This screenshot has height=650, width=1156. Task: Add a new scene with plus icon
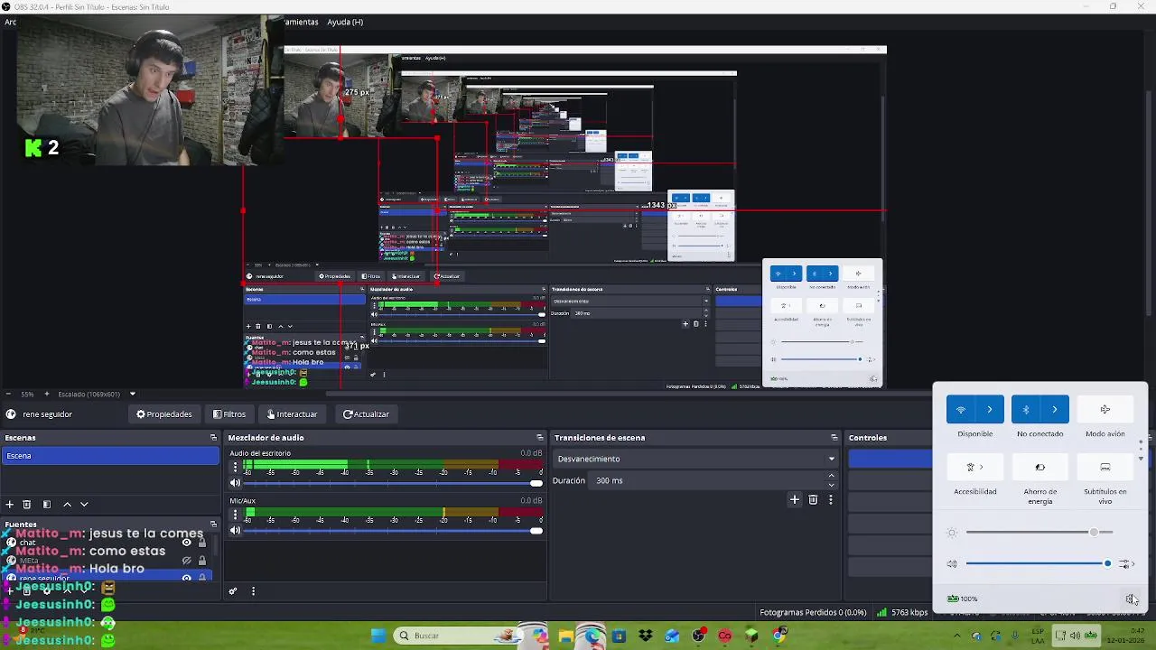point(10,505)
